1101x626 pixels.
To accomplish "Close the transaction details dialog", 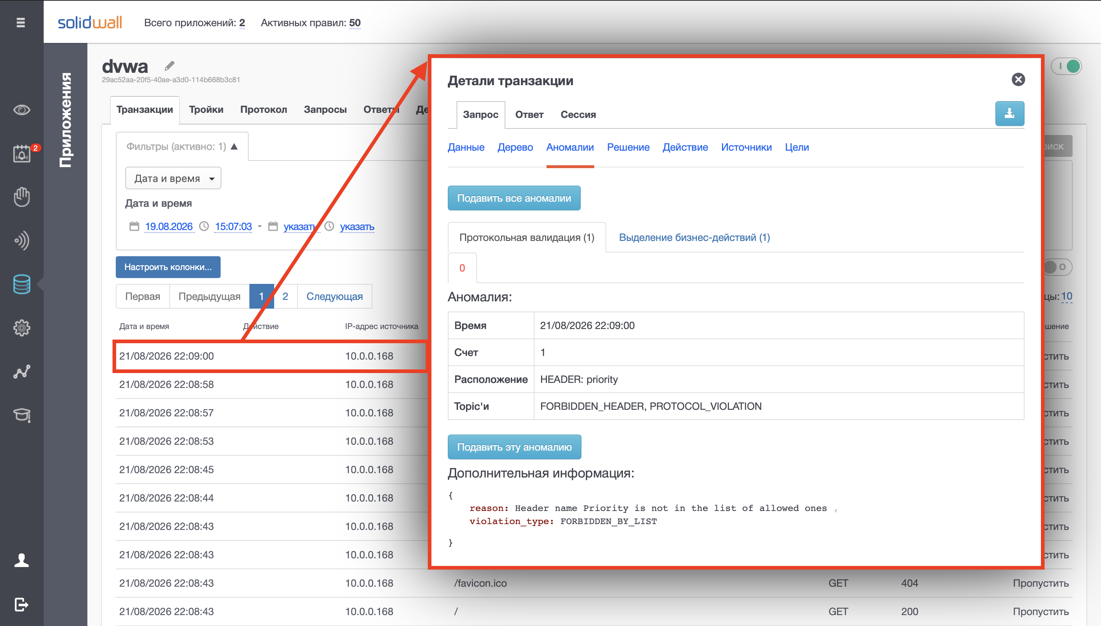I will point(1018,80).
